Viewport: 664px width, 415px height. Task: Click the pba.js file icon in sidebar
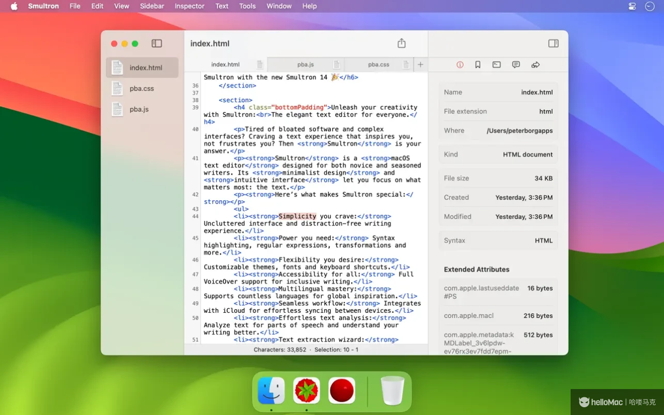(117, 109)
